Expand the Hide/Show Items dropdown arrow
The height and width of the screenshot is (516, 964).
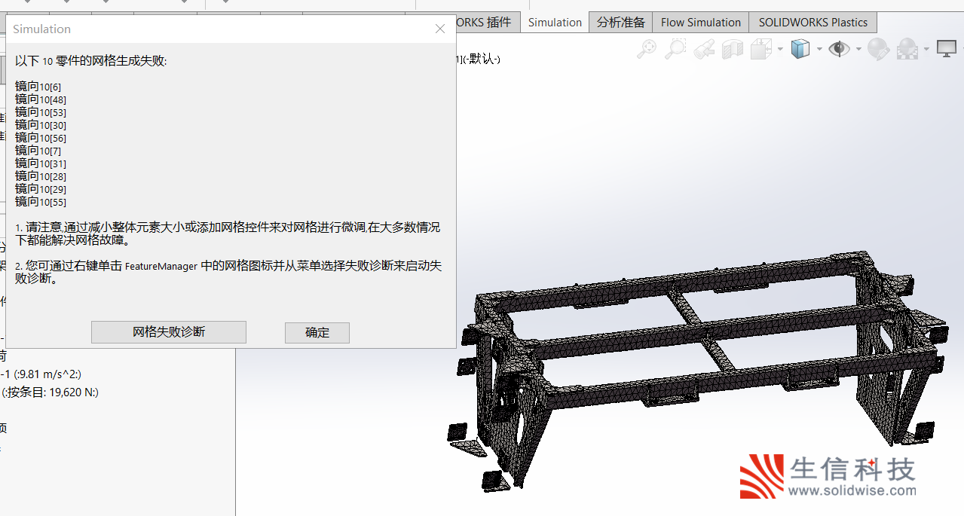pyautogui.click(x=858, y=50)
